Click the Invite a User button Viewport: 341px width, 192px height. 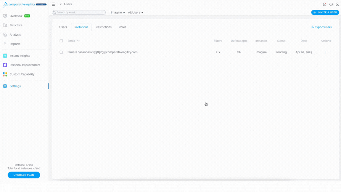(325, 12)
